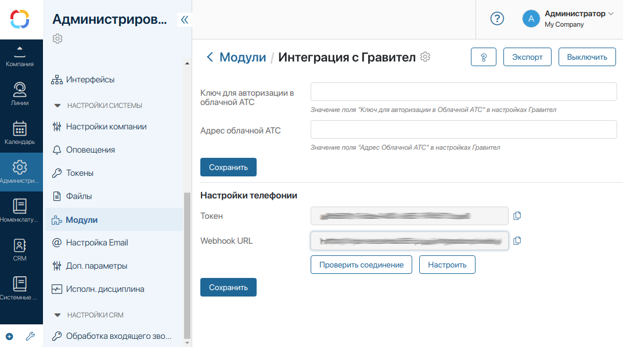Collapse the НАСТРОЙКИ CRM group
The width and height of the screenshot is (623, 347).
click(57, 315)
